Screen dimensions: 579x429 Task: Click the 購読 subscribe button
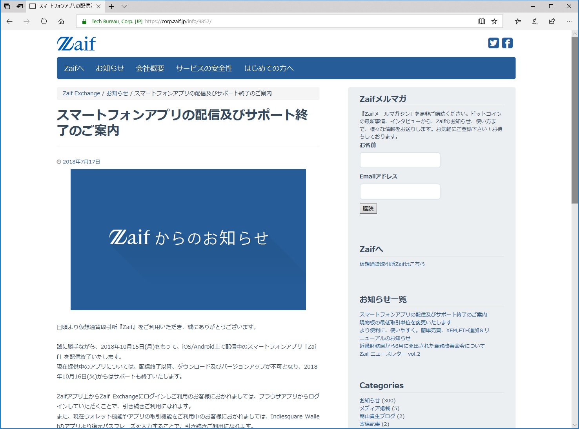368,209
